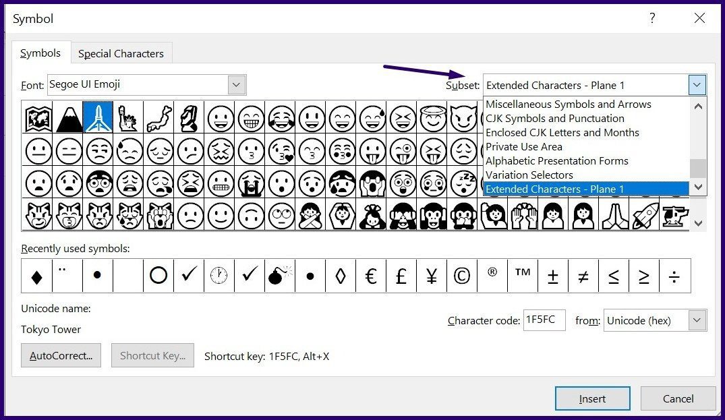Select the copyright recent symbol
Image resolution: width=725 pixels, height=420 pixels.
tap(462, 276)
